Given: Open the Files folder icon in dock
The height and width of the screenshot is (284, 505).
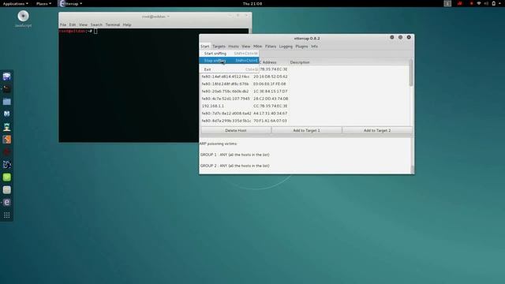Looking at the screenshot, I should [7, 102].
